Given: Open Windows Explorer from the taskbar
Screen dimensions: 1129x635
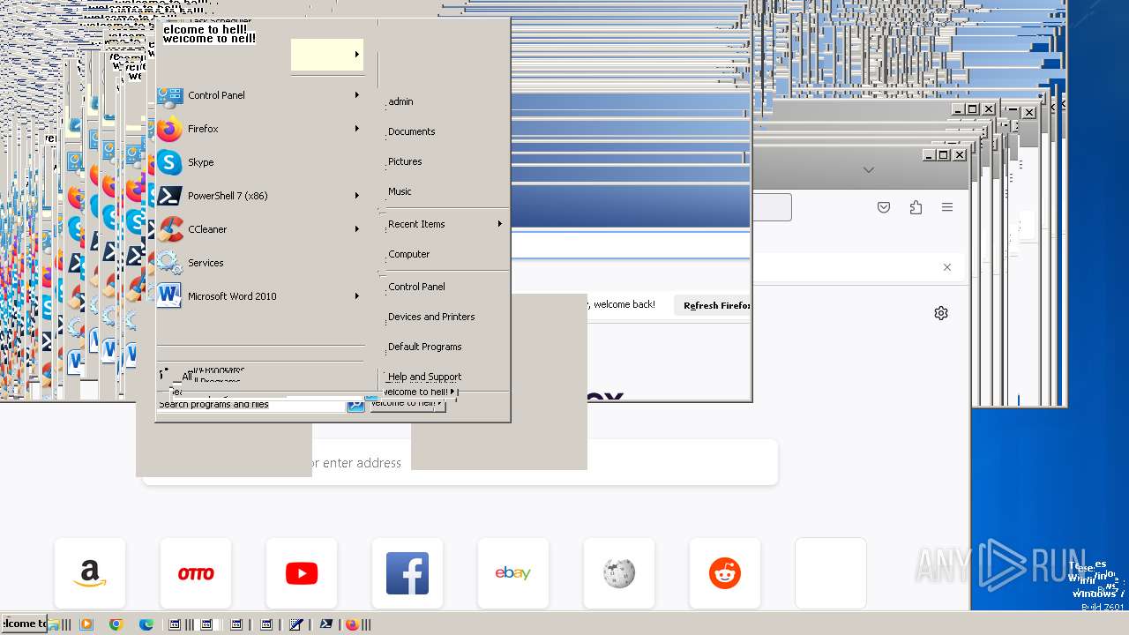Looking at the screenshot, I should click(x=55, y=624).
